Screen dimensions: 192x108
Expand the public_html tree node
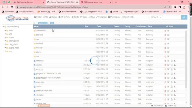point(5,48)
